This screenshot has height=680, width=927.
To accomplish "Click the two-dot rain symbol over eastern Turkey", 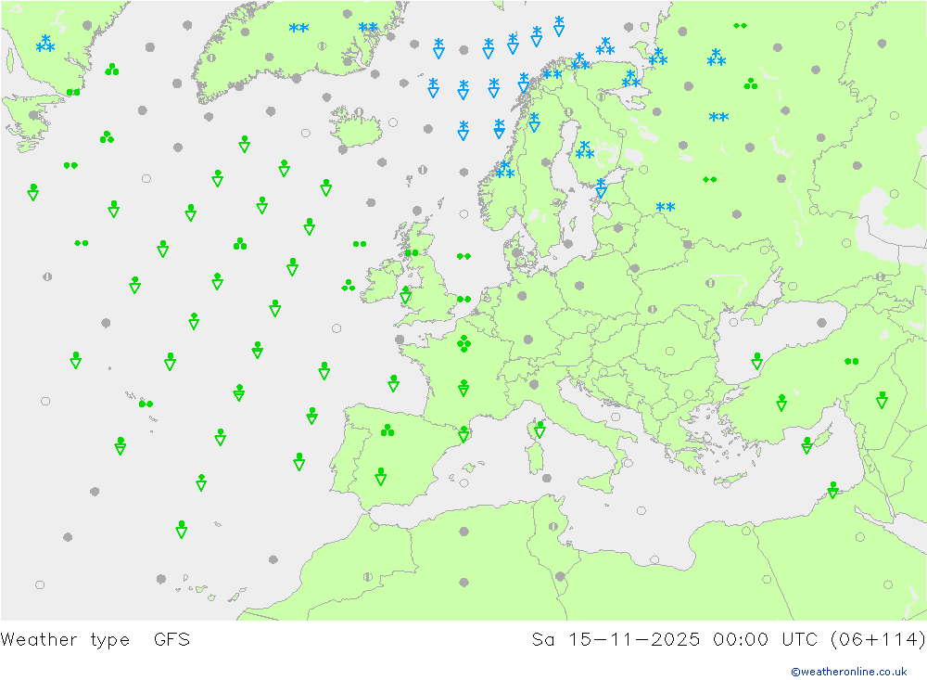I will coord(851,361).
